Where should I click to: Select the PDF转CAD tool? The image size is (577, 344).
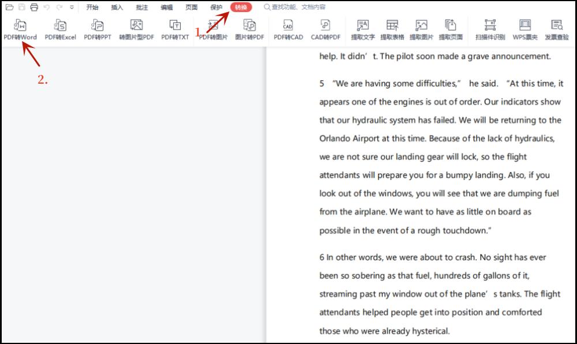tap(288, 29)
